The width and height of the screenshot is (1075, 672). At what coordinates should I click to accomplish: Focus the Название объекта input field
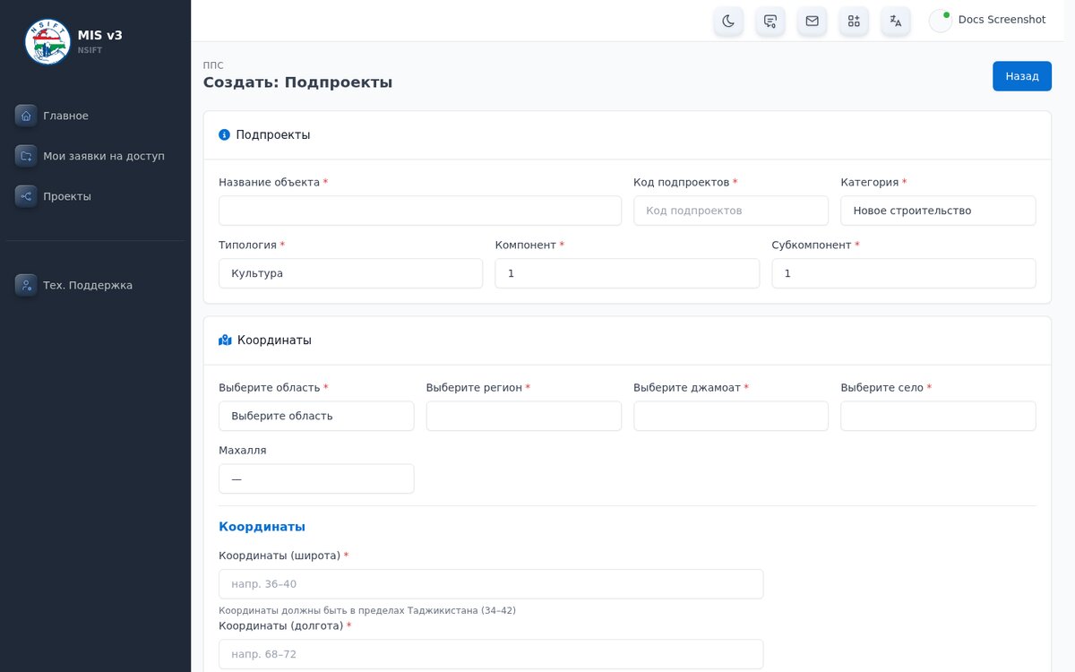(x=420, y=211)
